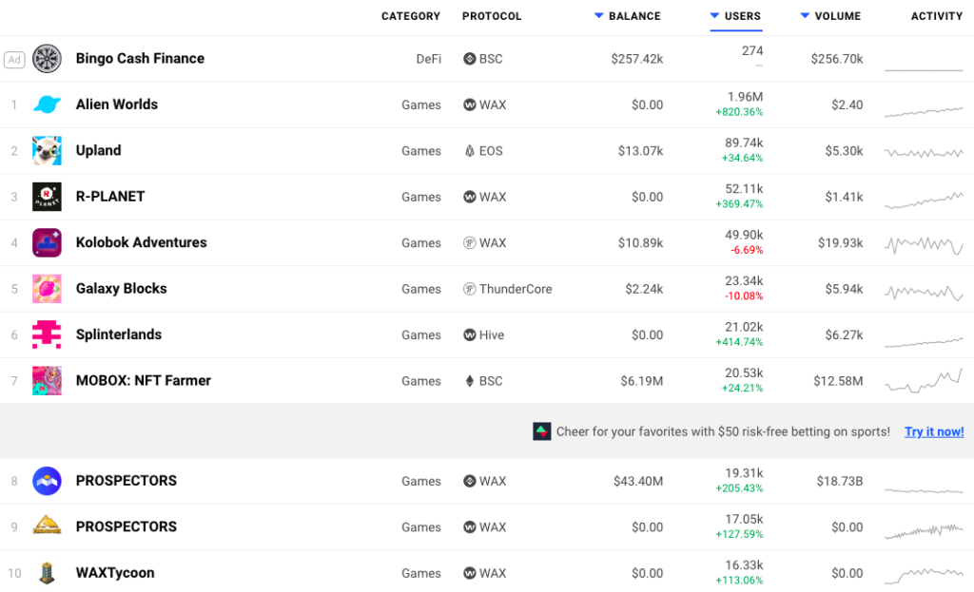Click the Activity column header
Viewport: 974px width, 592px height.
937,16
